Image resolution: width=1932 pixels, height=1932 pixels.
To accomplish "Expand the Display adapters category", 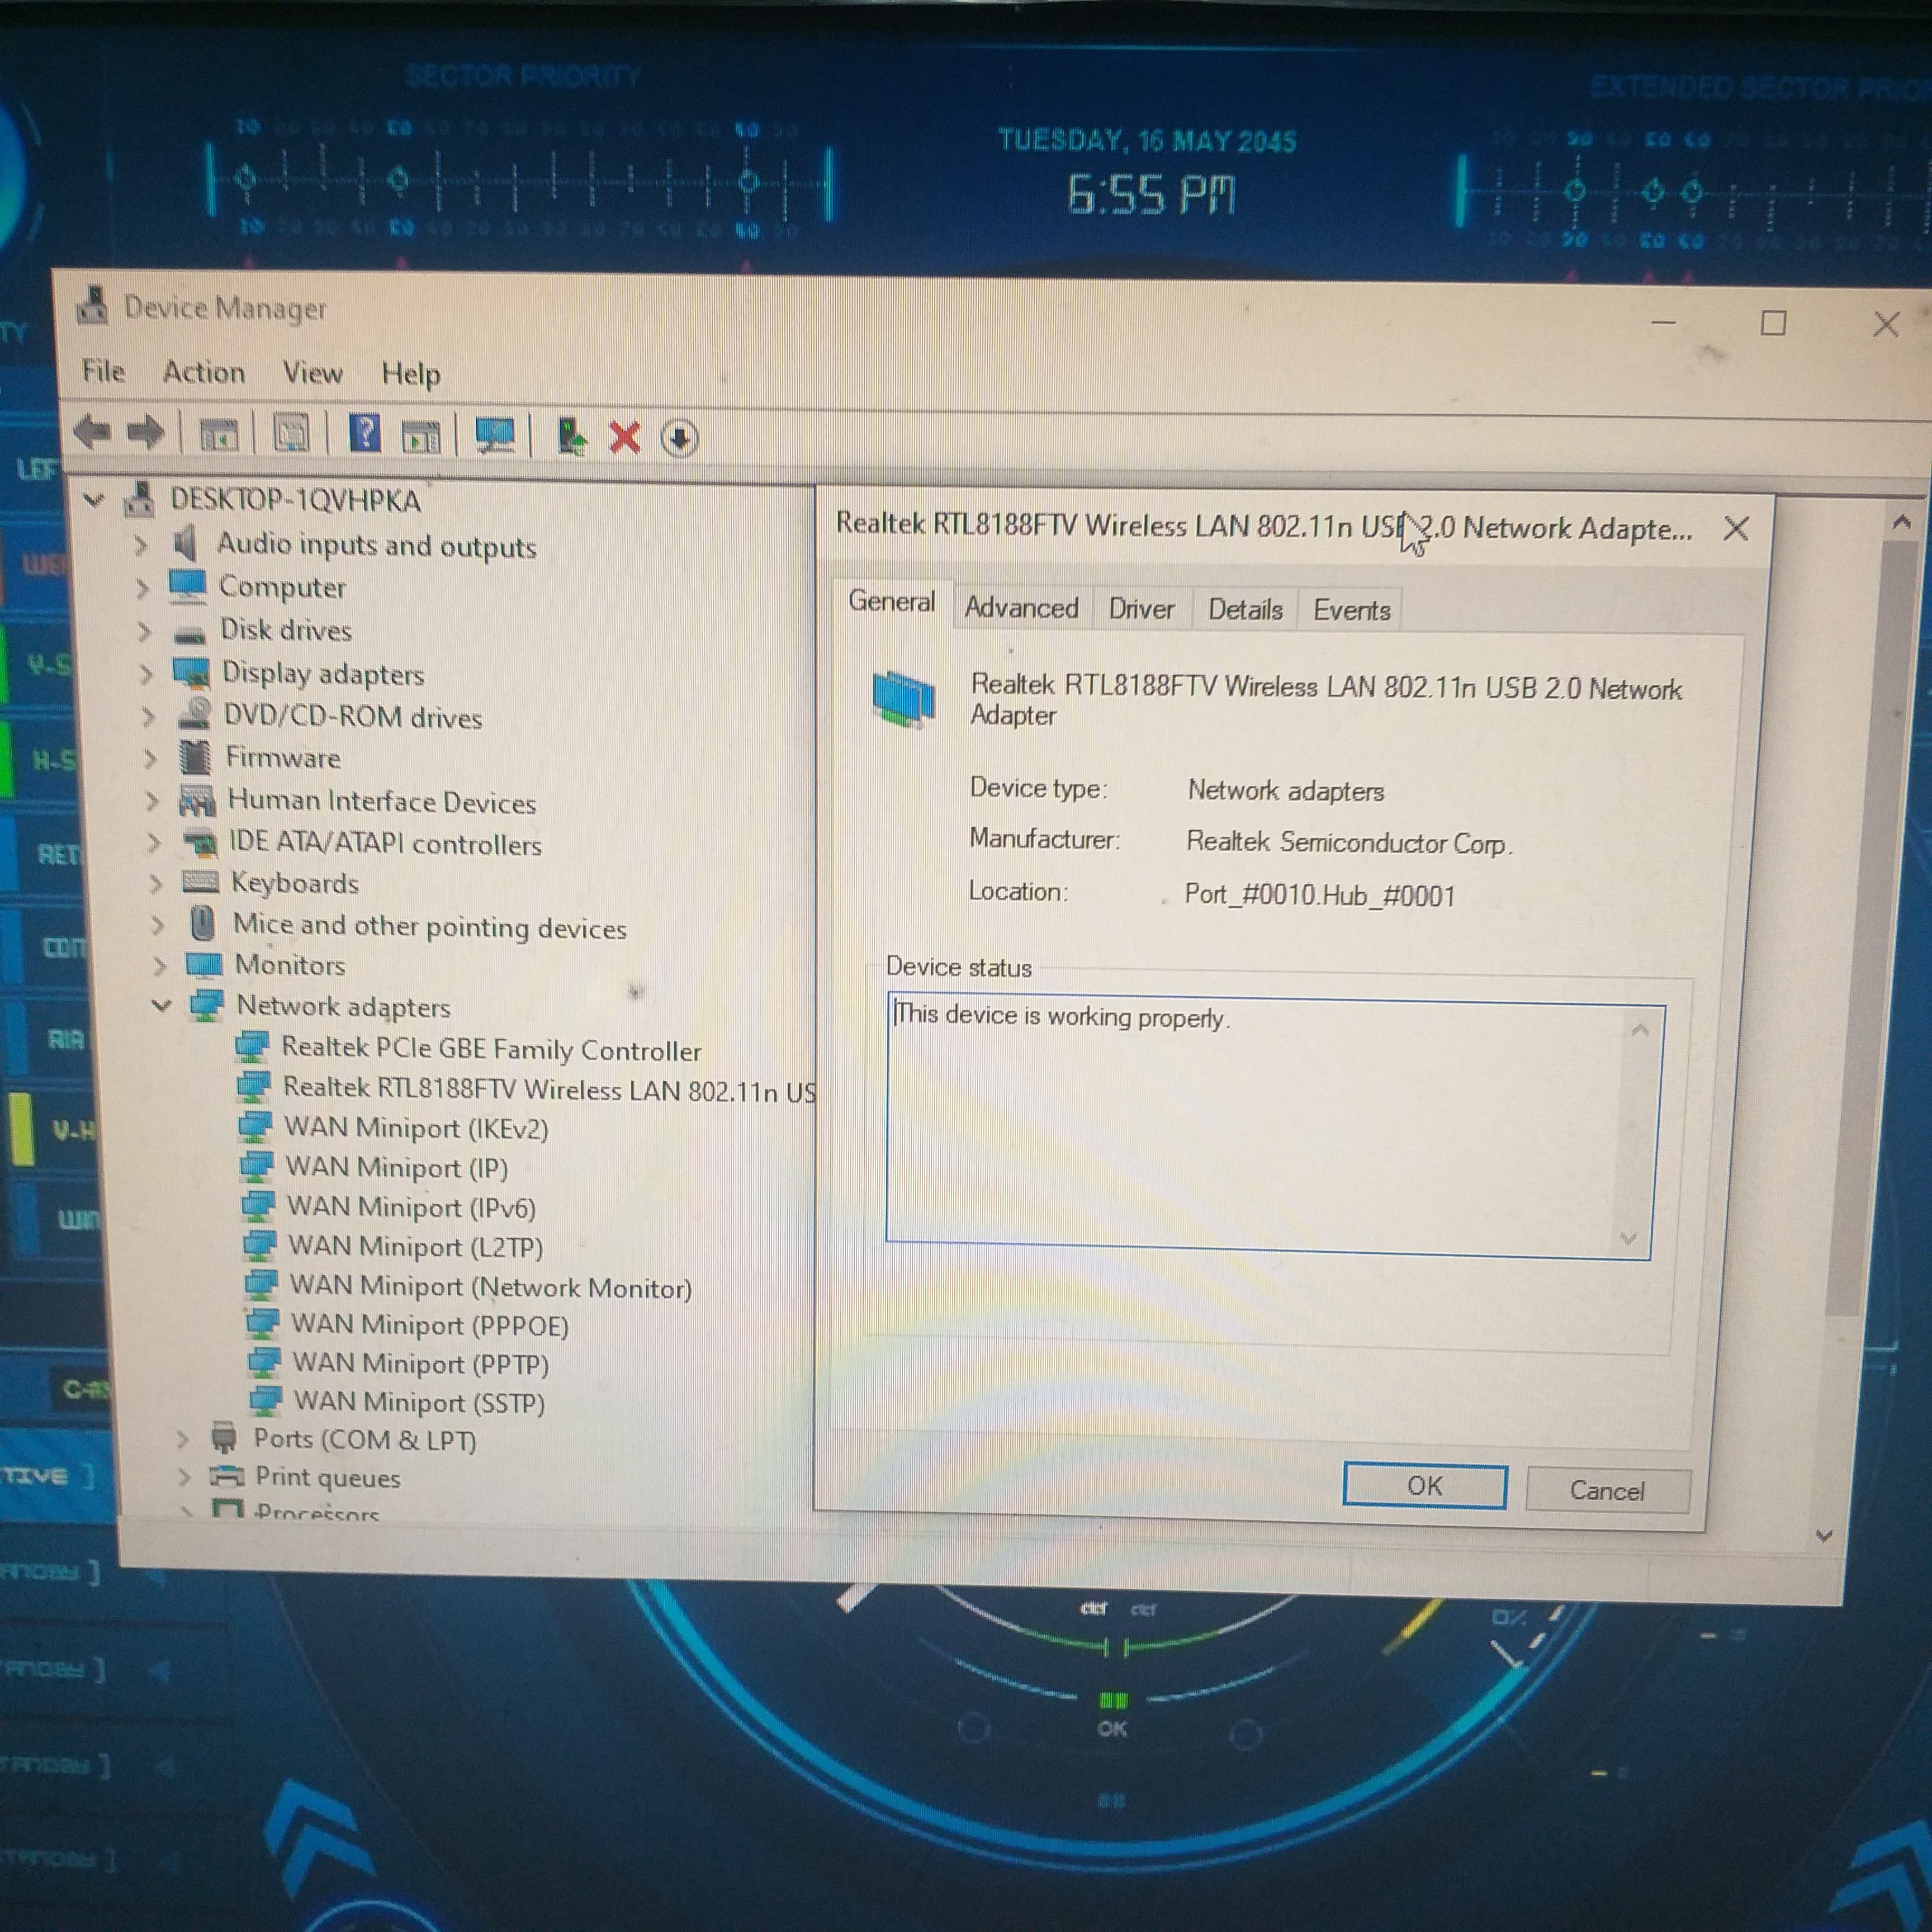I will [x=146, y=674].
